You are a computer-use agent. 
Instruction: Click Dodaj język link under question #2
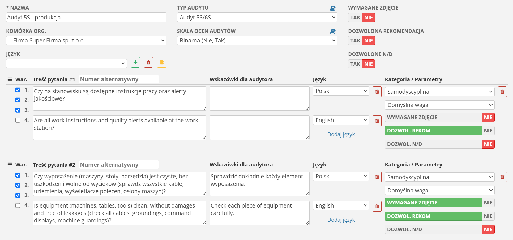341,220
